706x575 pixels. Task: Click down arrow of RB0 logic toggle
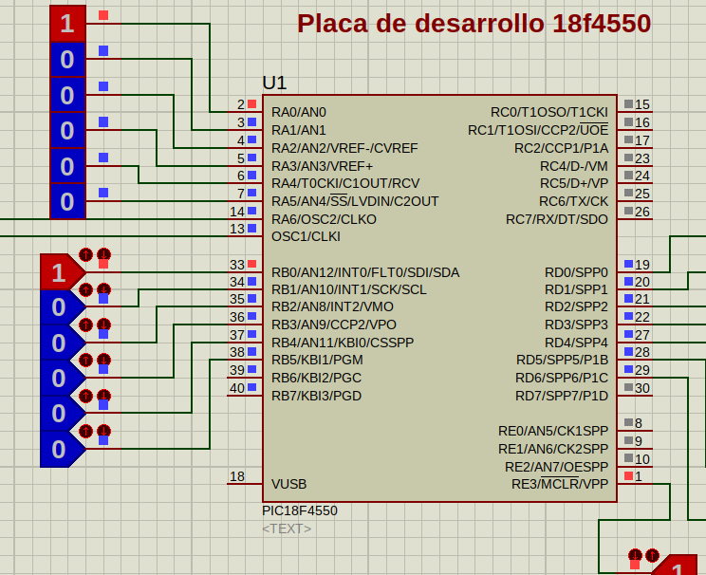pos(103,255)
